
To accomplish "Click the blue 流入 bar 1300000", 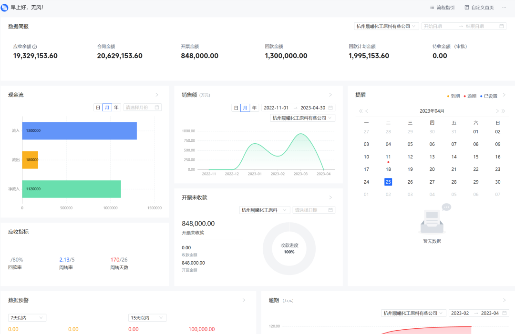I will coord(80,131).
